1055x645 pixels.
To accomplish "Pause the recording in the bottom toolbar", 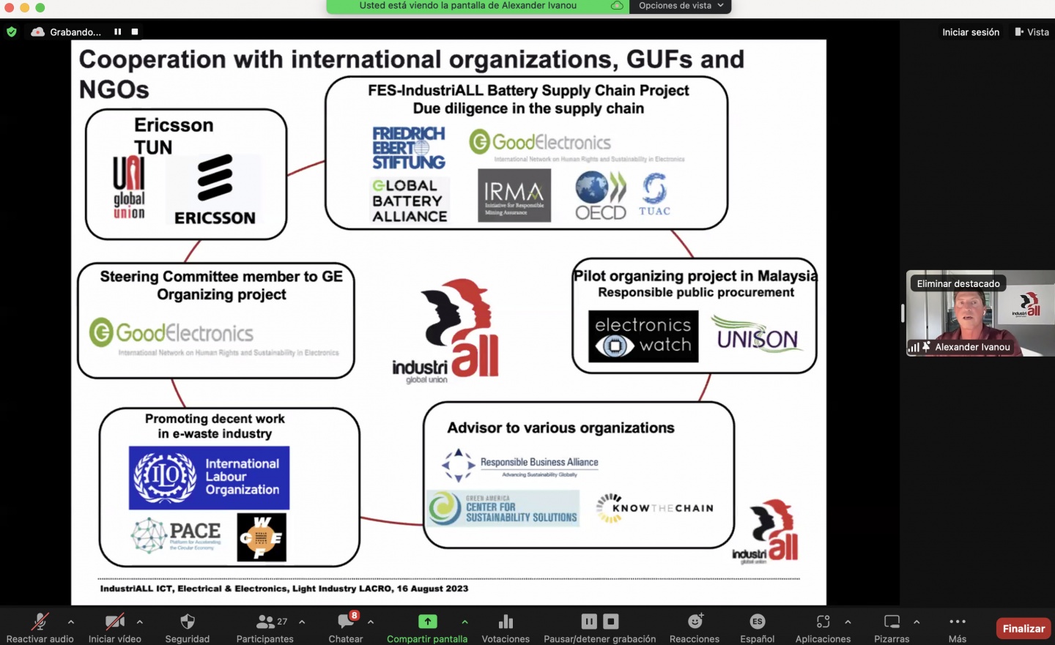I will (x=589, y=622).
